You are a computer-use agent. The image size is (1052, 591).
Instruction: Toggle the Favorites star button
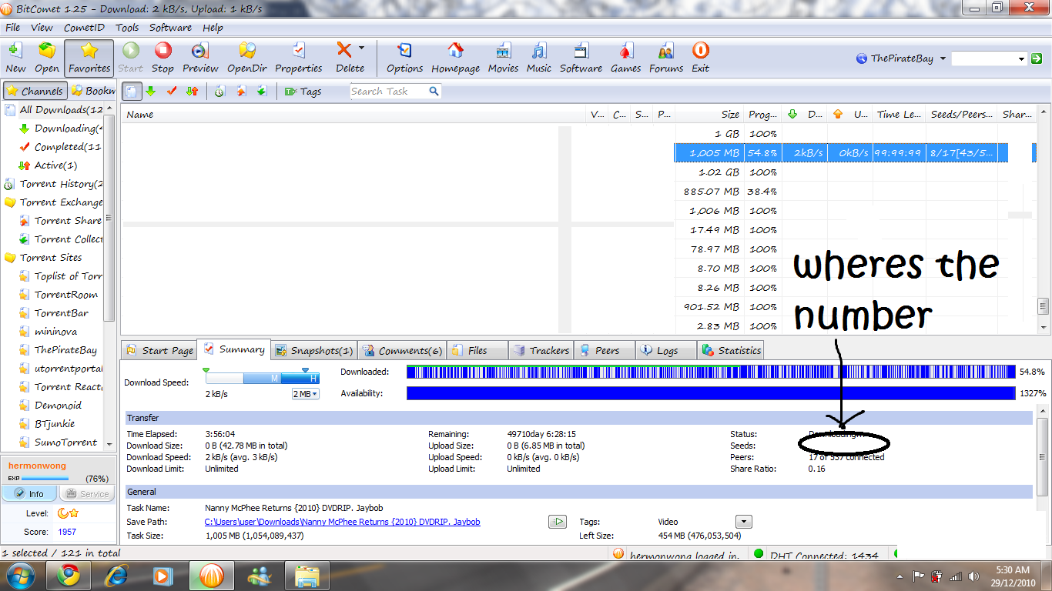tap(89, 58)
